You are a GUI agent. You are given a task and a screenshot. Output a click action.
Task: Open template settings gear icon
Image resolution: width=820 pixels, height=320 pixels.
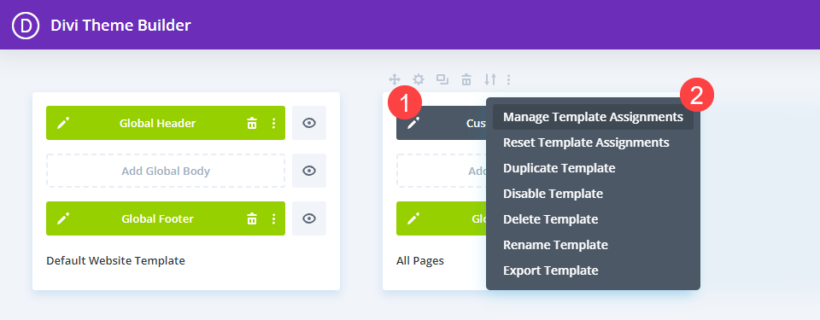[x=419, y=79]
